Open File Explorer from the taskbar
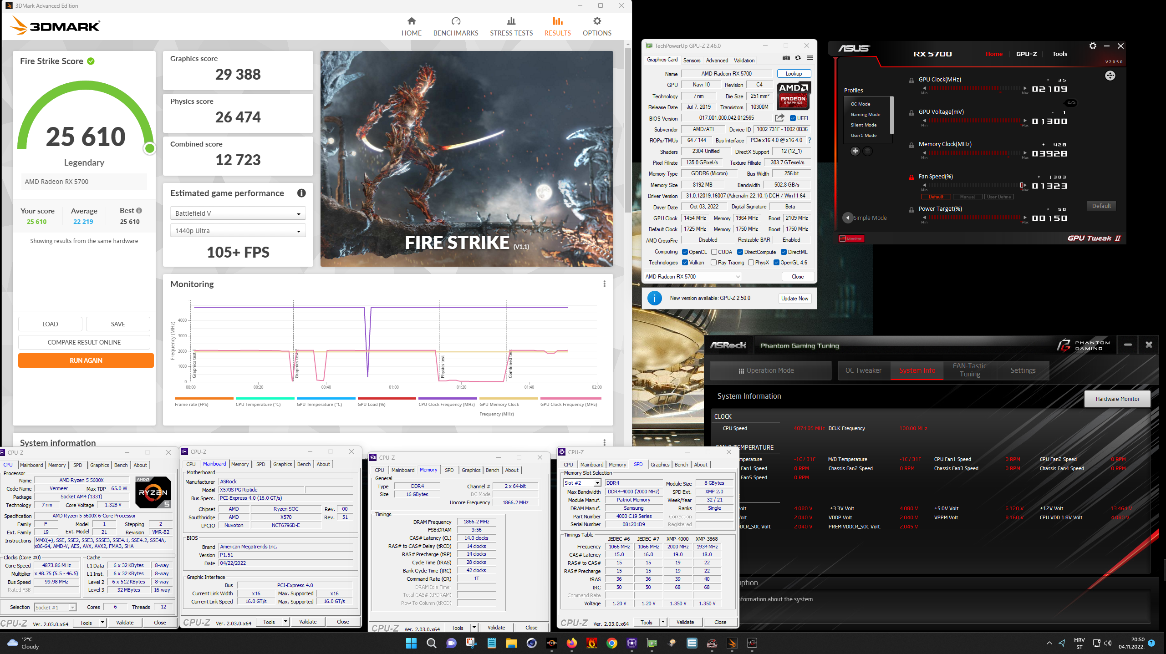This screenshot has height=654, width=1166. [511, 643]
